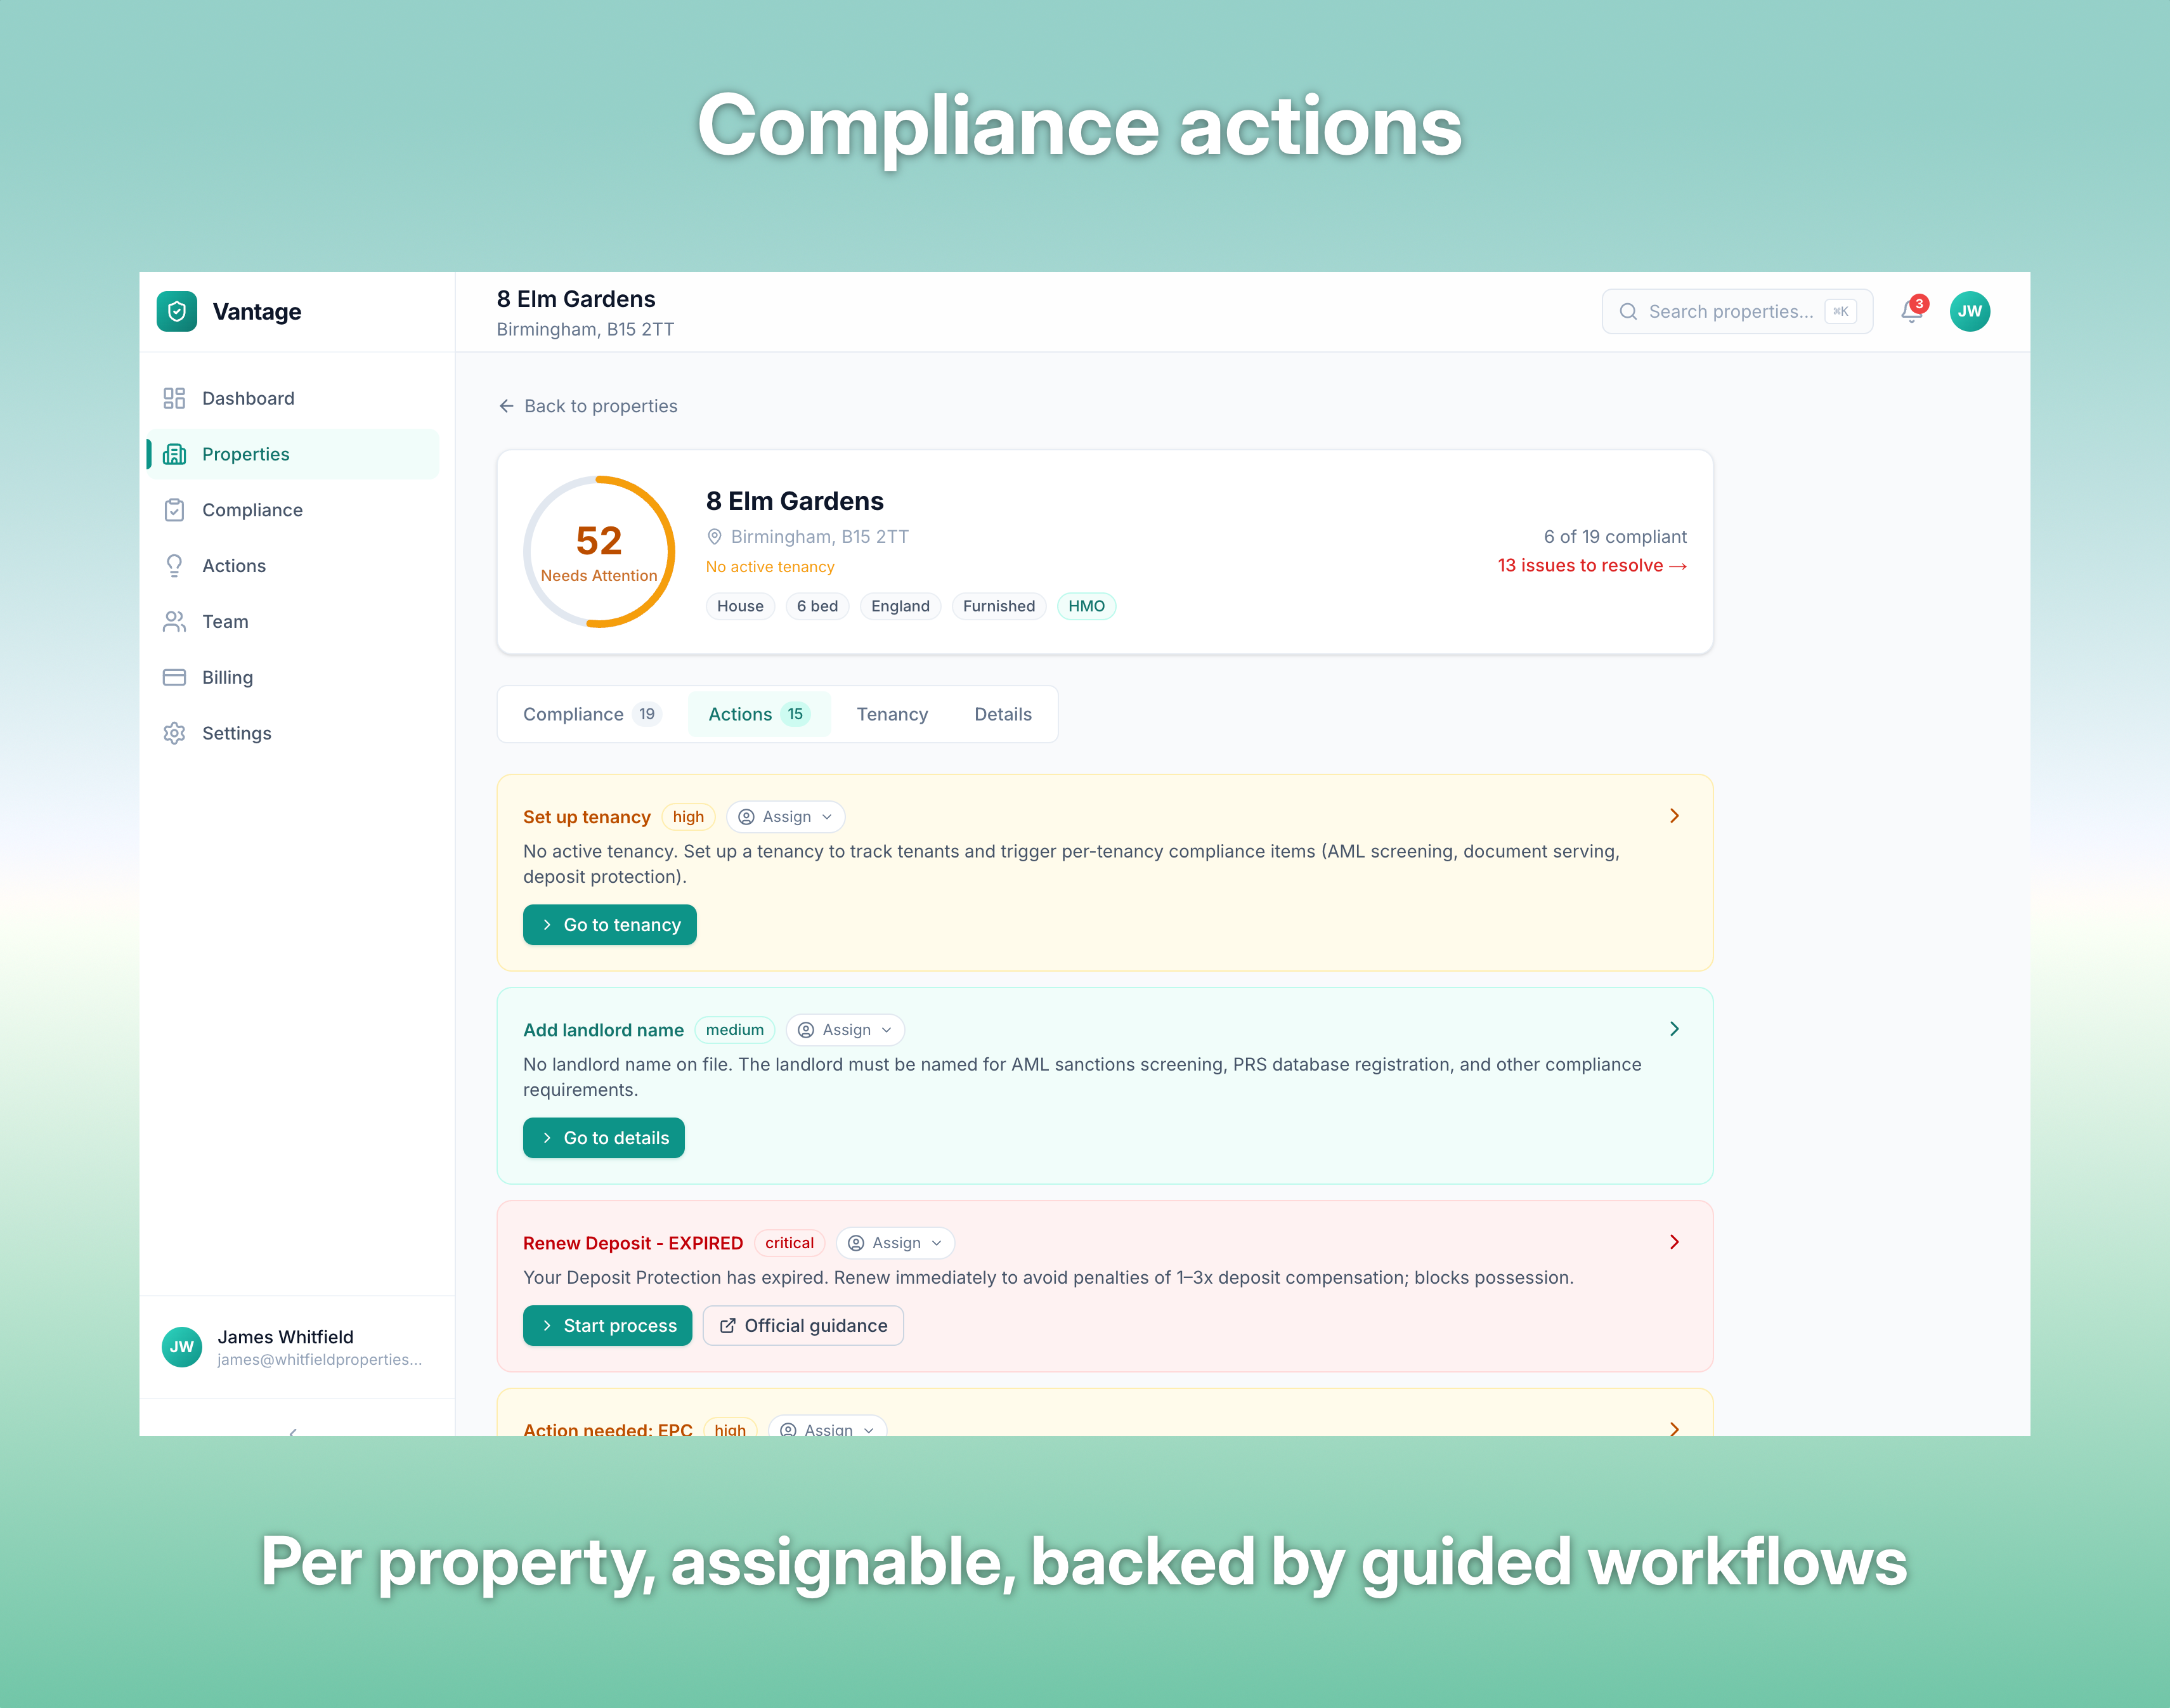
Task: Click the 6 bed tag
Action: pos(817,606)
